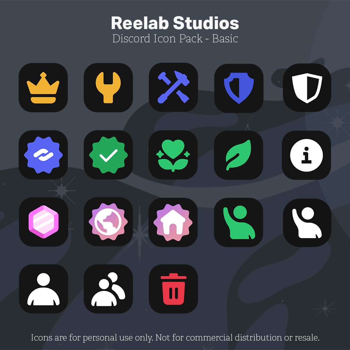Open the white info circle icon
Screen dimensions: 350x350
[x=307, y=155]
